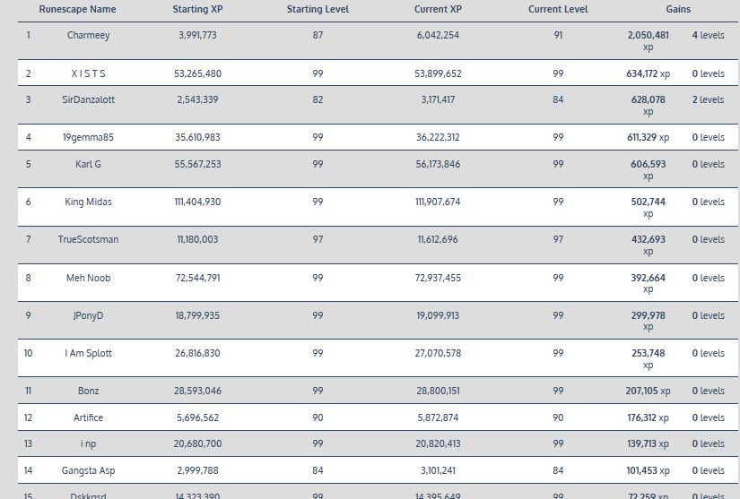Click the Current Level column header
Screen dimensions: 740x499
click(x=558, y=10)
